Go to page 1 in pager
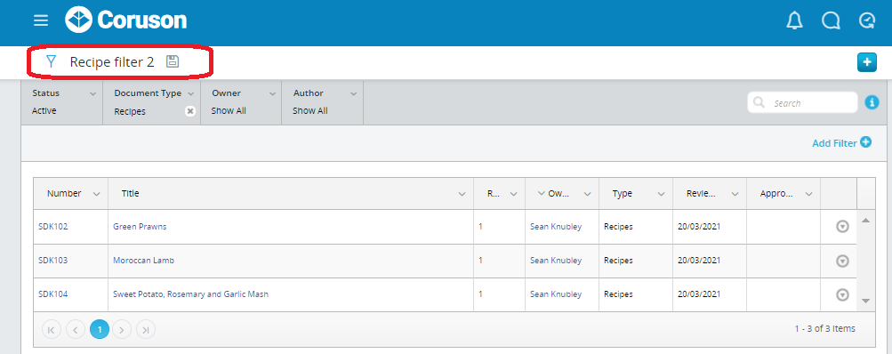This screenshot has width=892, height=354. point(100,329)
